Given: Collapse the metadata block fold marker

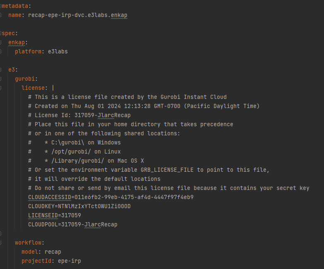Looking at the screenshot, I should (x=0, y=6).
